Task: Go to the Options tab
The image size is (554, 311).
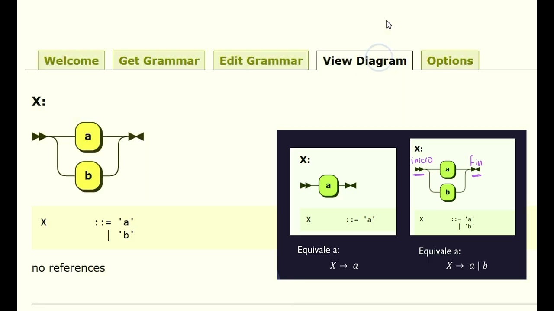Action: [x=450, y=60]
